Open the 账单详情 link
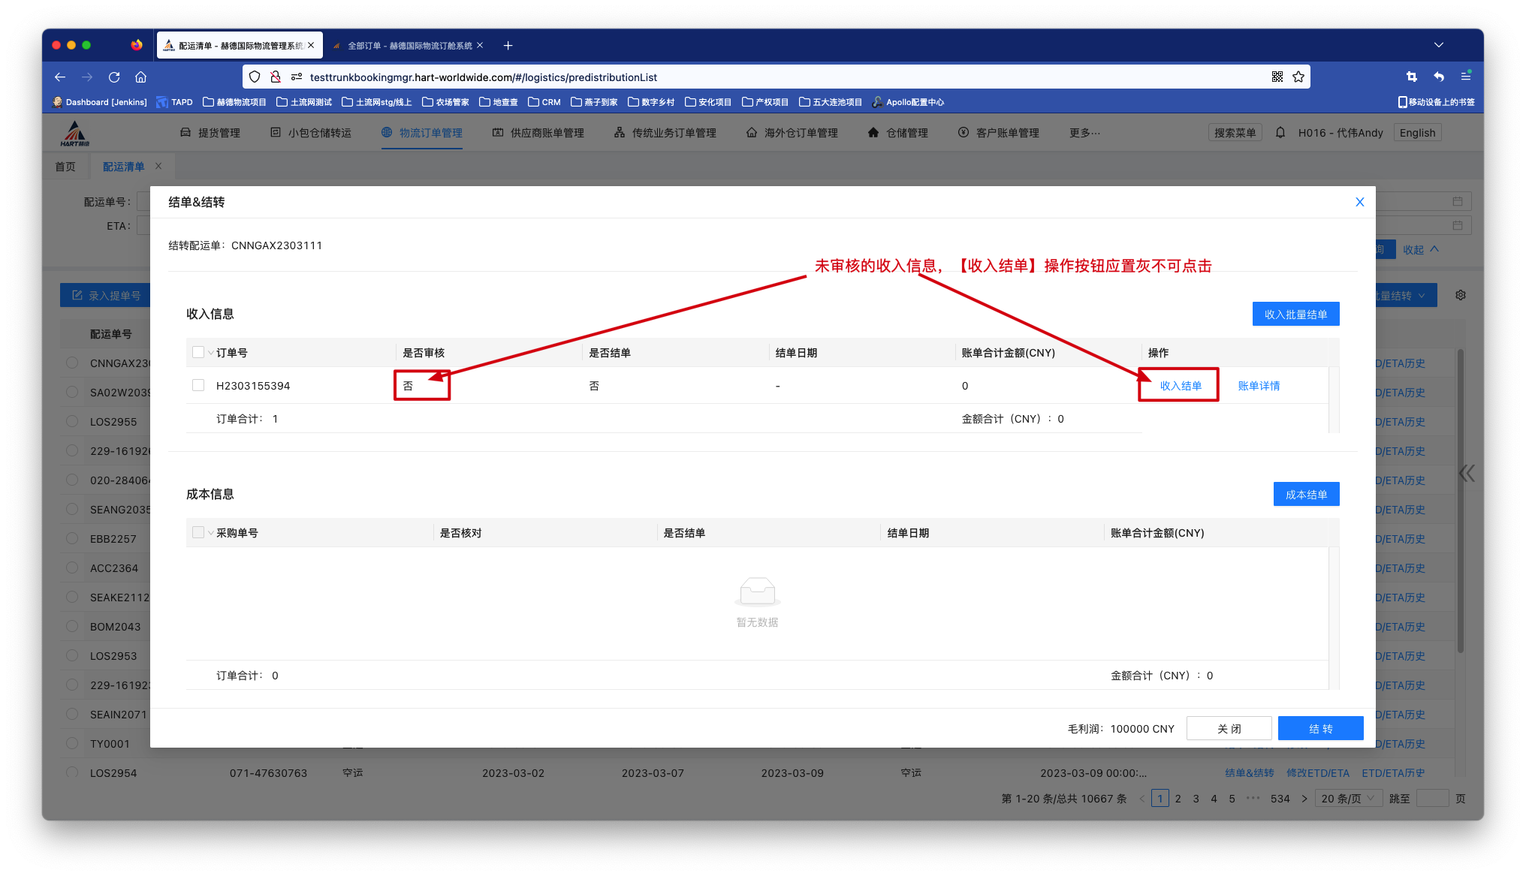The height and width of the screenshot is (876, 1526). click(x=1259, y=386)
